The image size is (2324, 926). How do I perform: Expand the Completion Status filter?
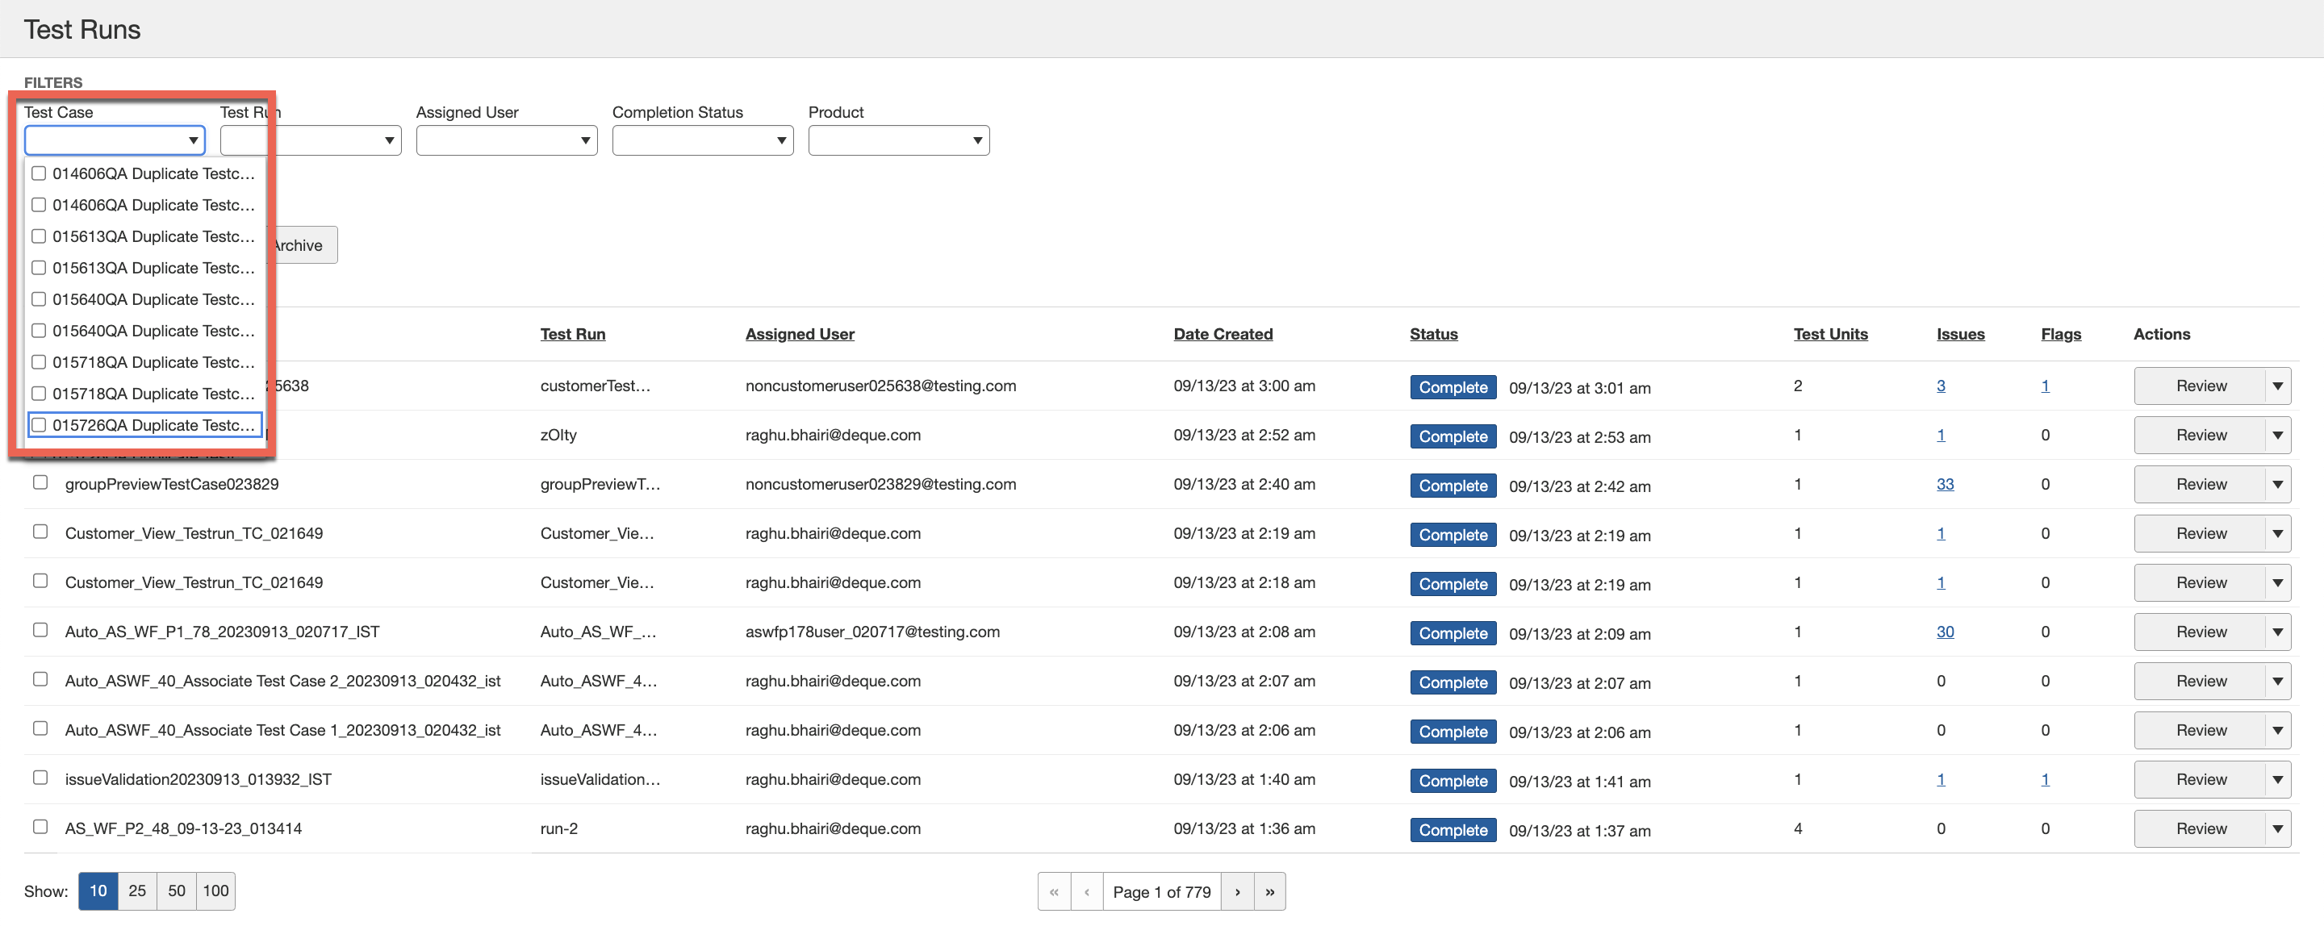[x=702, y=140]
